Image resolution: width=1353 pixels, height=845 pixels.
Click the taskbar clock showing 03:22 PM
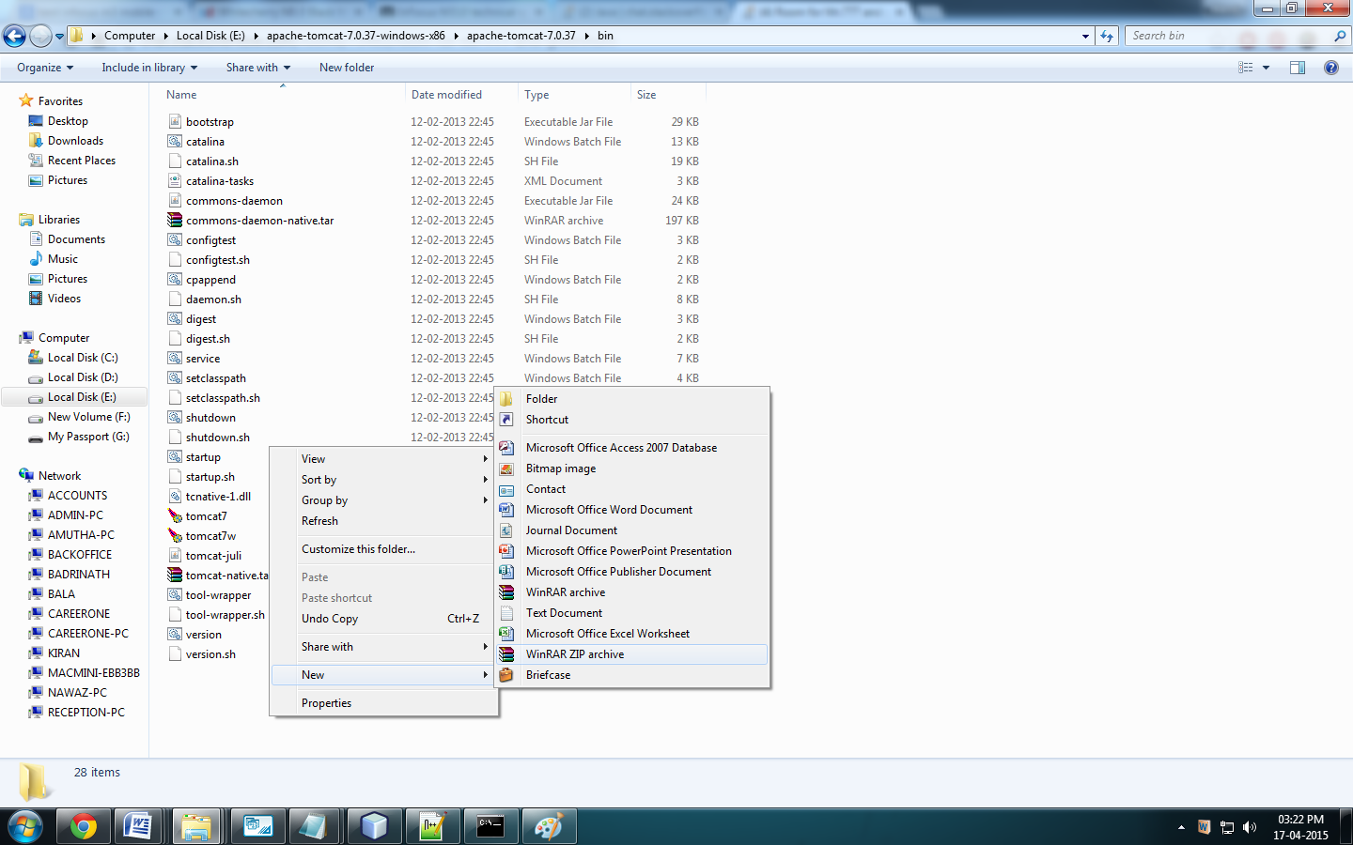click(1300, 827)
